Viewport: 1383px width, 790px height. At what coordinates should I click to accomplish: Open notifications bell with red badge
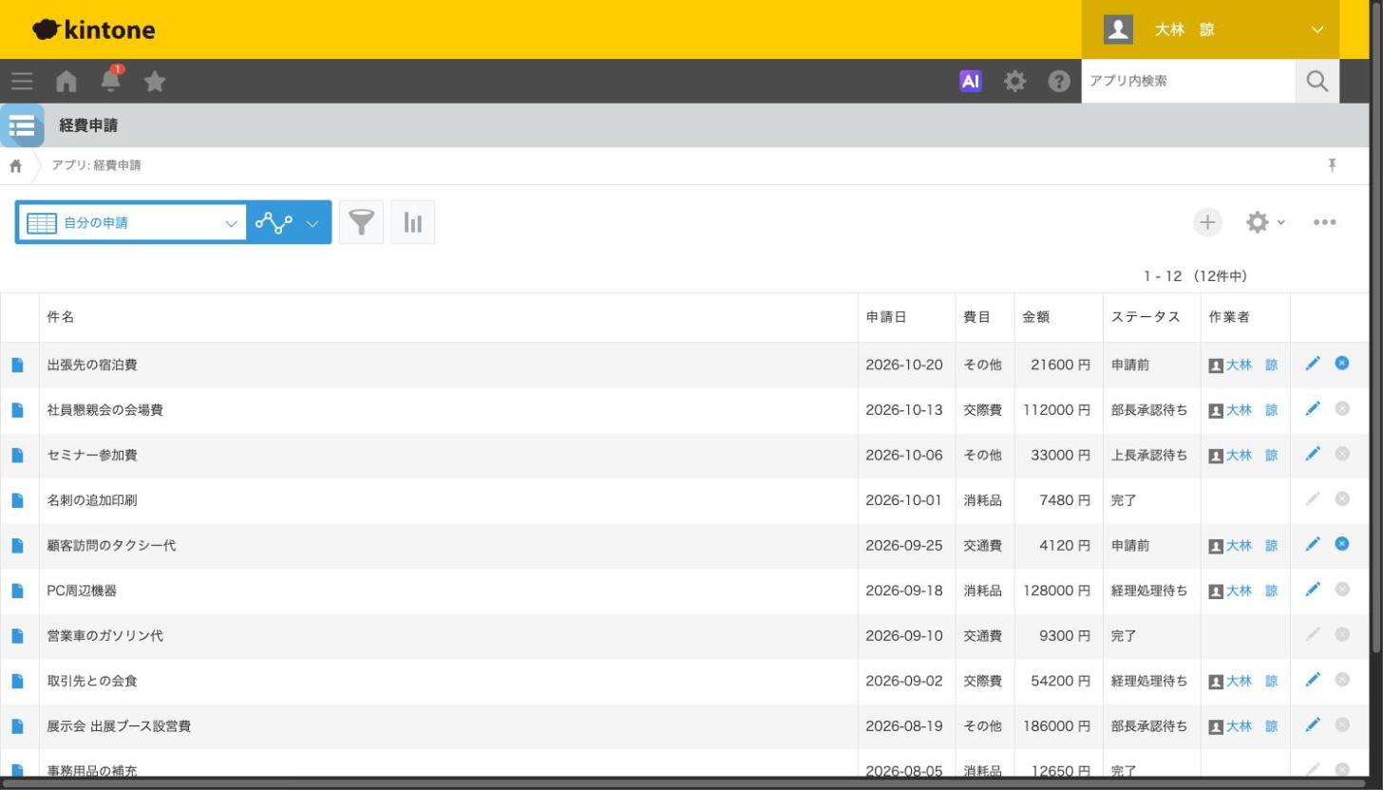click(x=111, y=81)
